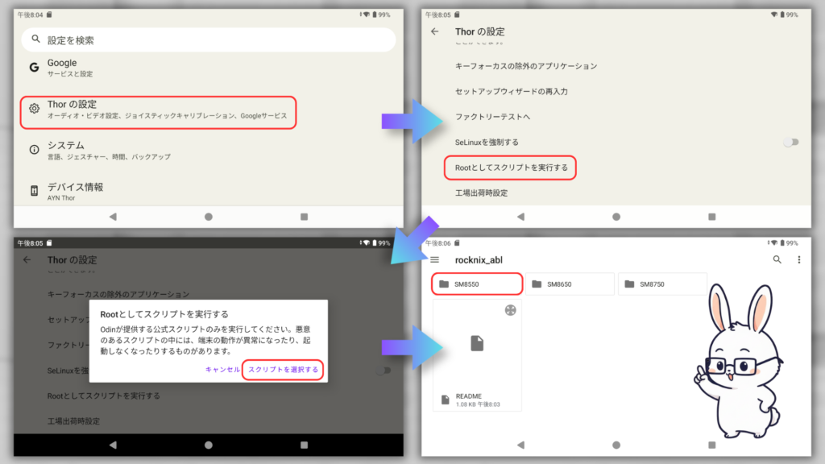Tap Android home button in bottom-left screenshot
This screenshot has height=464, width=825.
(209, 445)
